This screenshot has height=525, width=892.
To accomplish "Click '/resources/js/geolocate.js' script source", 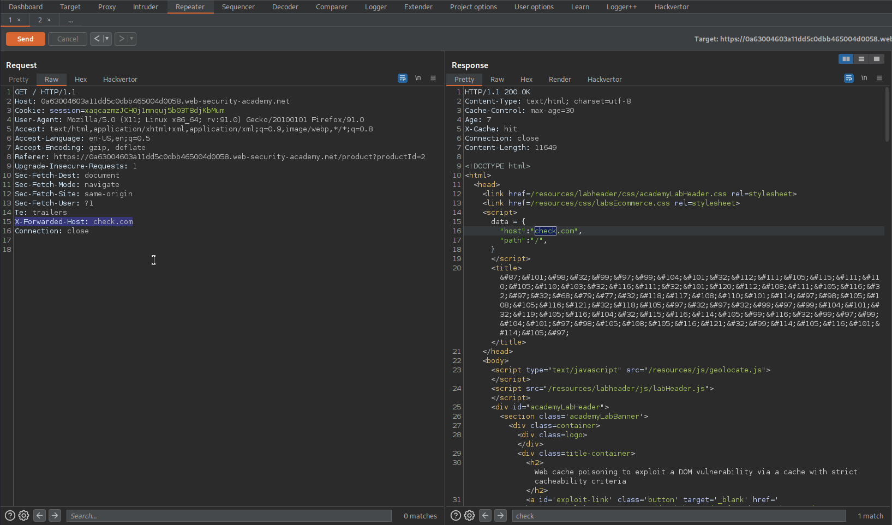I will pyautogui.click(x=705, y=370).
